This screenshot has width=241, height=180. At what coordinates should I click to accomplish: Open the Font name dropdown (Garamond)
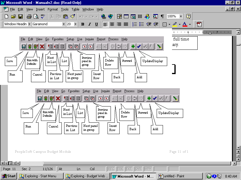tap(64, 24)
